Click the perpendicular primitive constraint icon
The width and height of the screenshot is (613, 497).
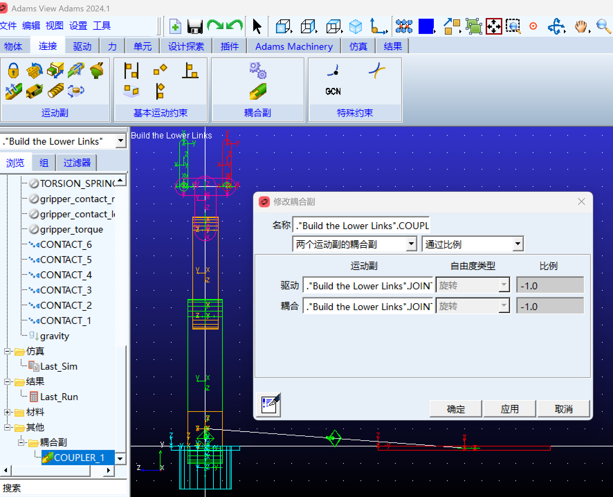click(190, 71)
